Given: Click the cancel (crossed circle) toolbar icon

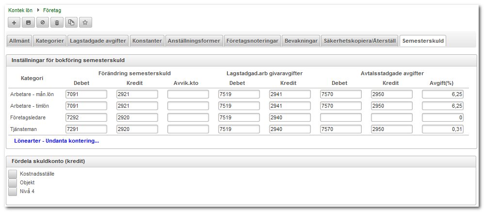Looking at the screenshot, I should click(43, 22).
